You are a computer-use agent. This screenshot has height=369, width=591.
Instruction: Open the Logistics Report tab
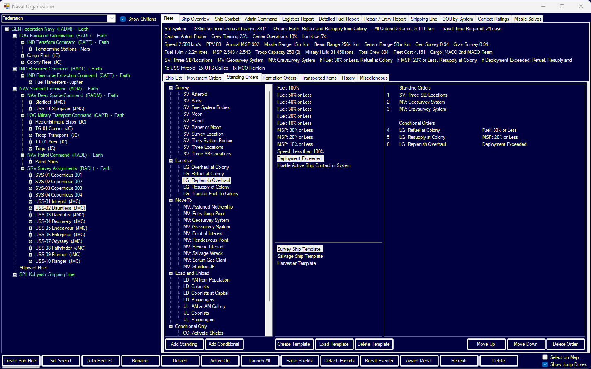click(298, 19)
